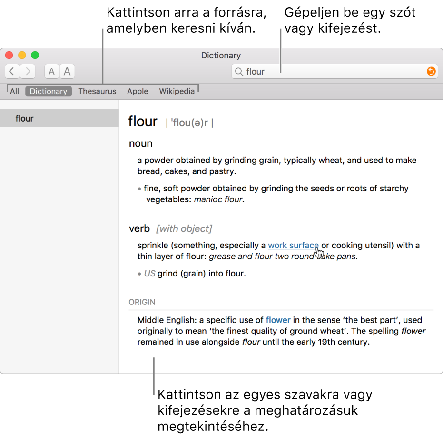Viewport: 443px width, 437px height.
Task: Click the example 'grease and flour two round cake pans'
Action: pyautogui.click(x=282, y=256)
